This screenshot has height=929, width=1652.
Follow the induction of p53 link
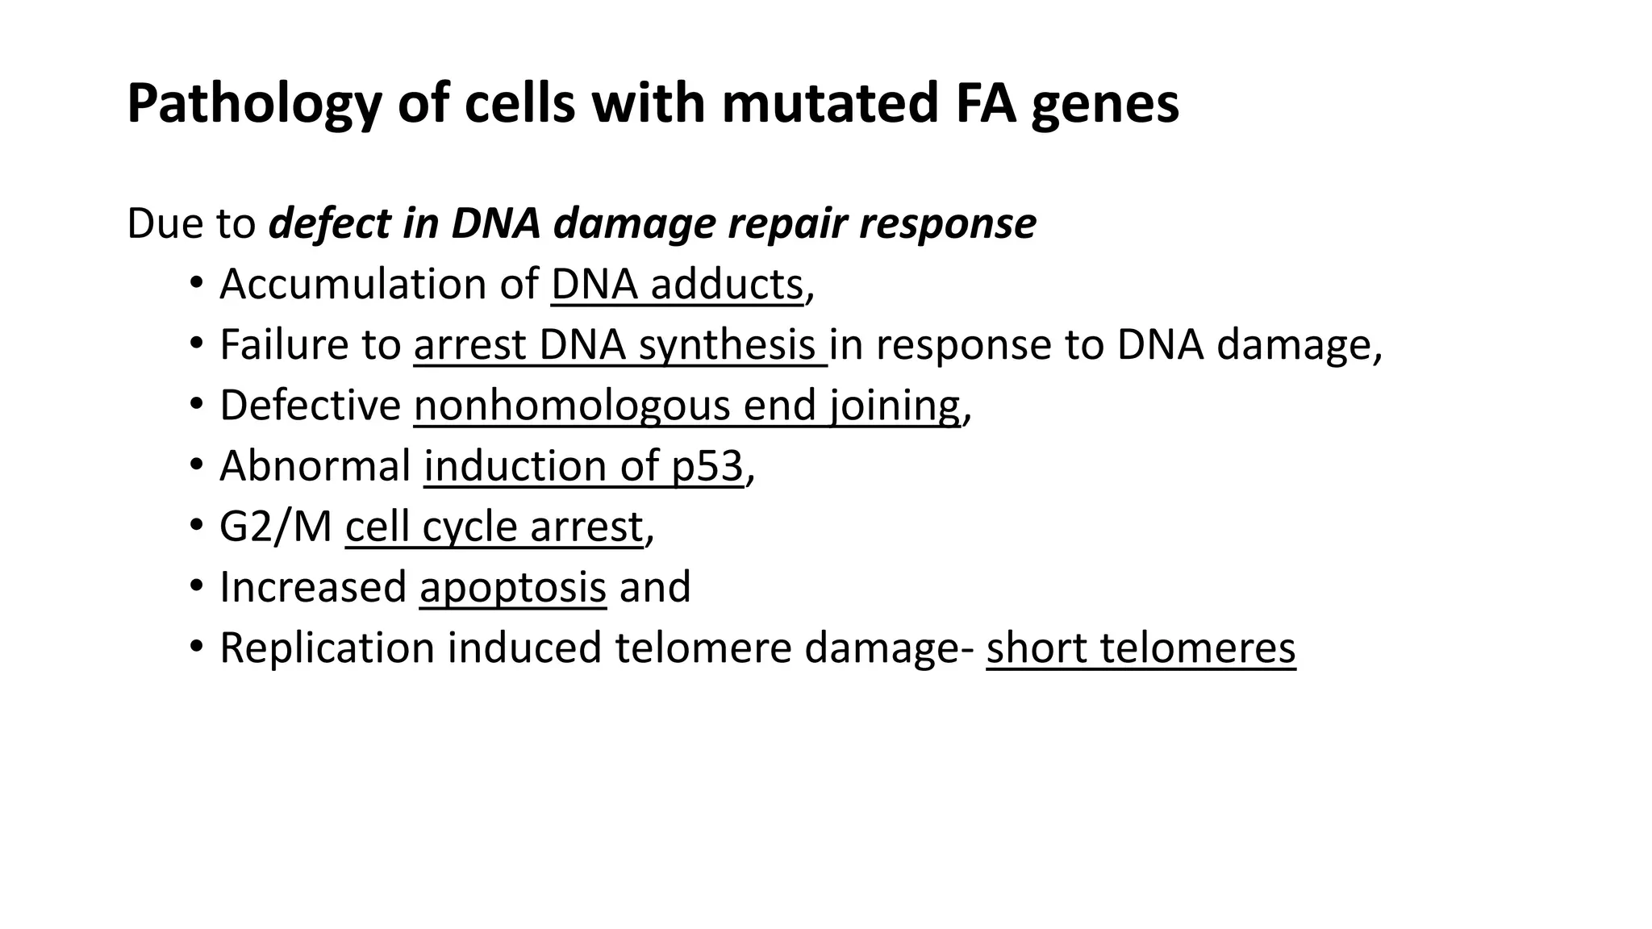tap(583, 466)
